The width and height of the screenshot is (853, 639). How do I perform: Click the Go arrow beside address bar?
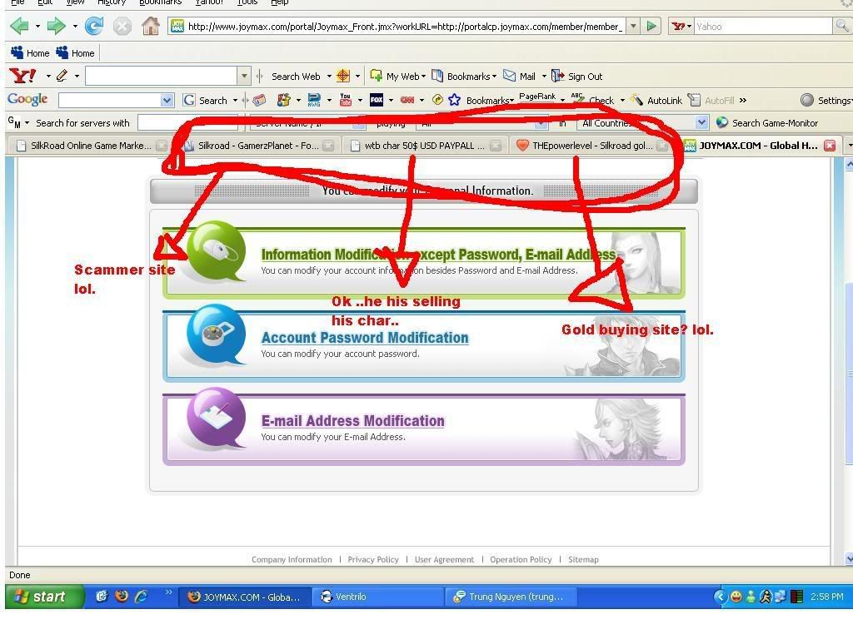[x=651, y=26]
